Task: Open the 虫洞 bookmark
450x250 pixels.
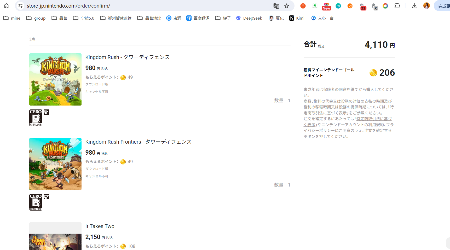Action: 174,18
